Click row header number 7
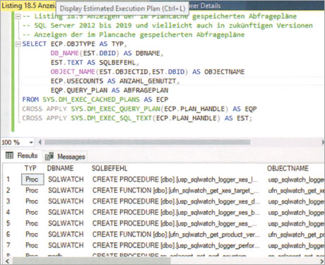The height and width of the screenshot is (265, 325). tap(8, 245)
